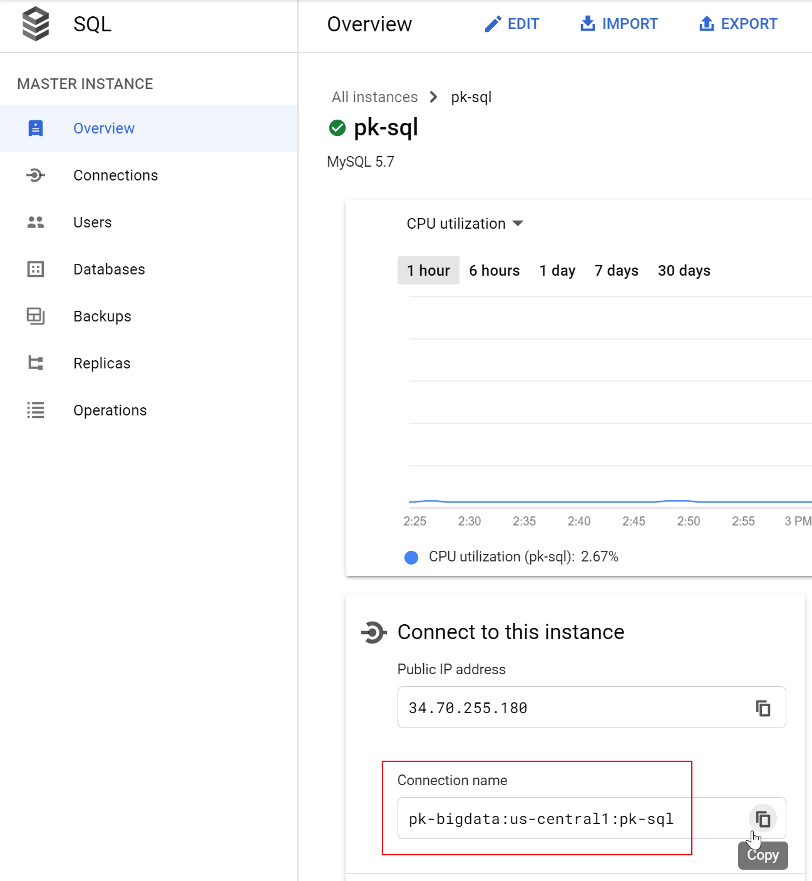
Task: Open the Overview menu item
Action: pyautogui.click(x=149, y=128)
